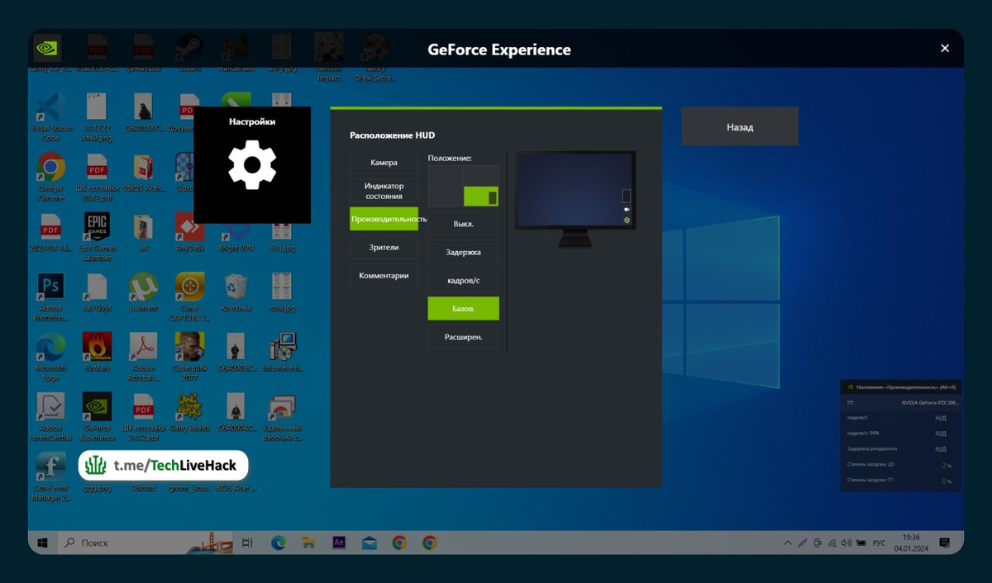This screenshot has height=583, width=992.
Task: Click the Корзина recycle bin icon
Action: 235,291
